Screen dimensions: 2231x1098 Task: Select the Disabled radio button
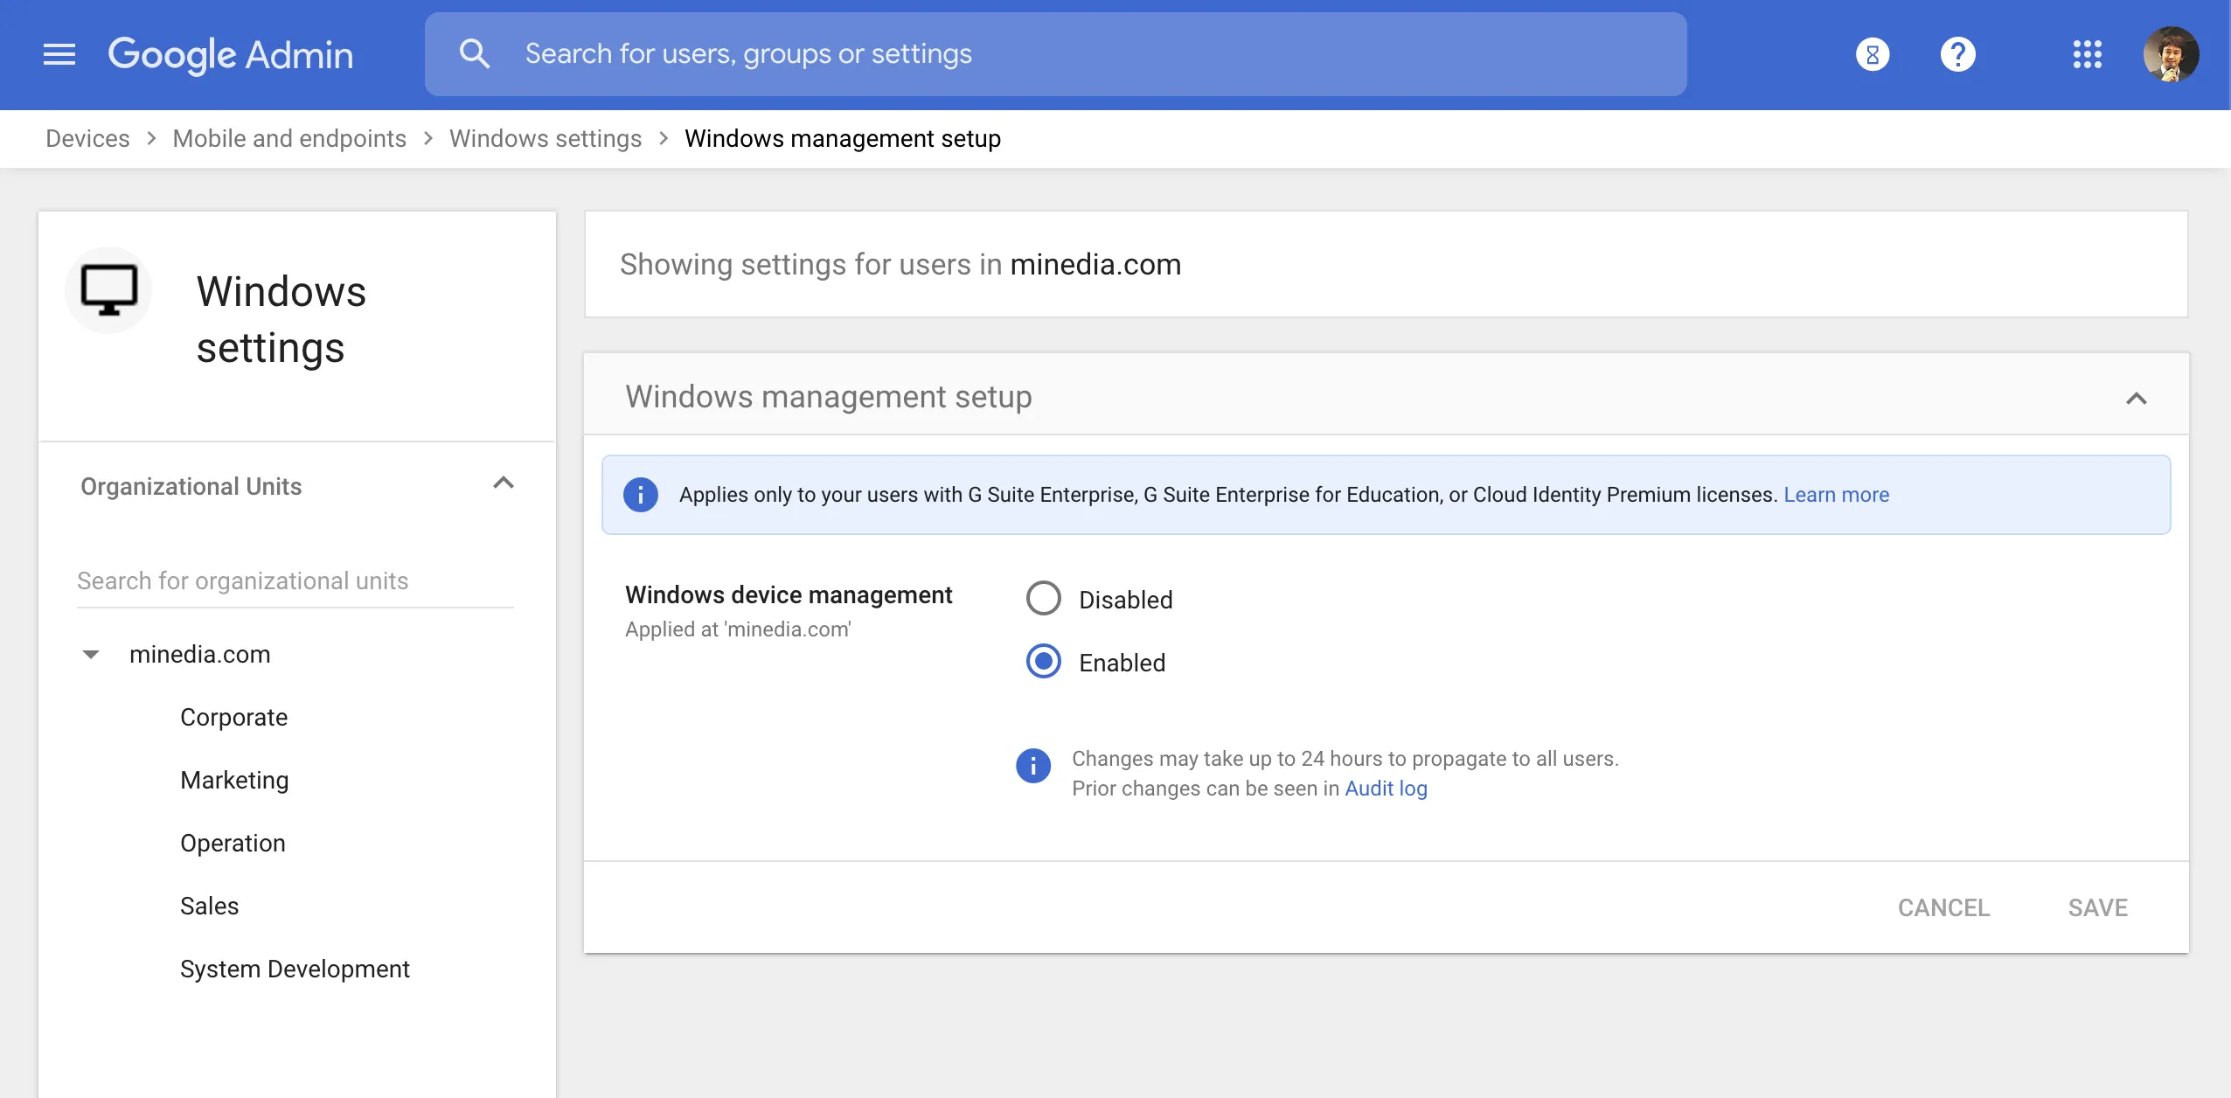pyautogui.click(x=1043, y=599)
